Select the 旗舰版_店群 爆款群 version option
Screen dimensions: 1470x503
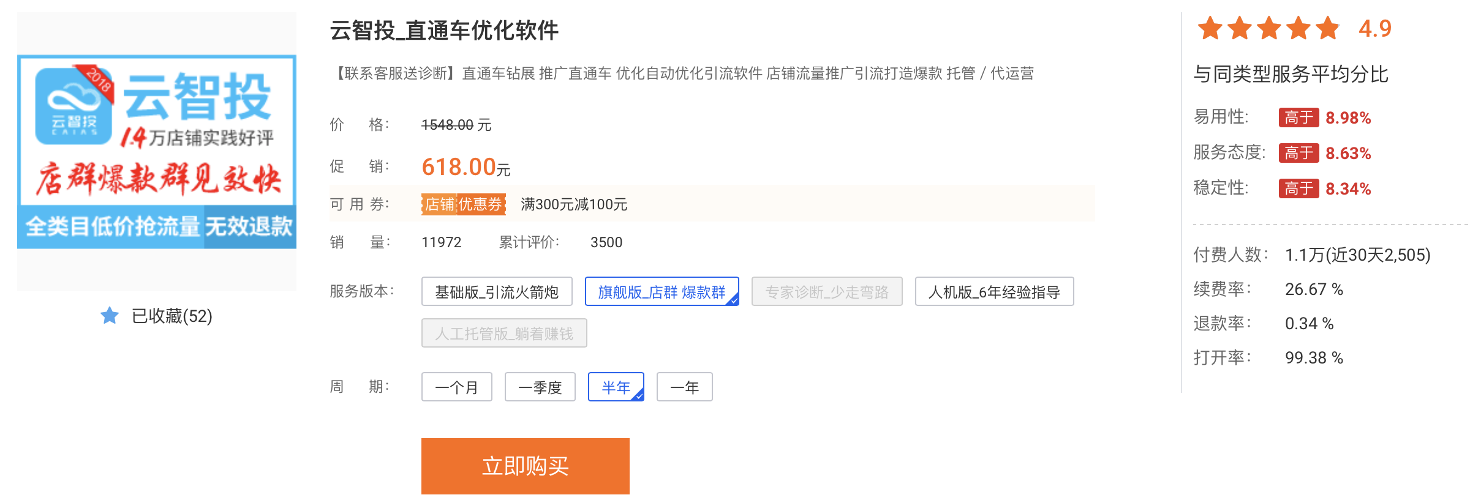coord(661,292)
